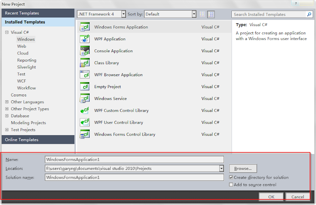Select the Console Application template name

(113, 51)
